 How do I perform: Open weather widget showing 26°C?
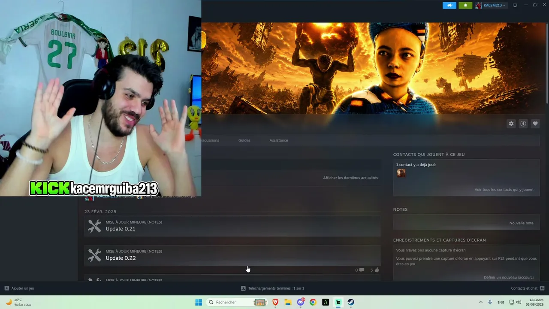point(18,302)
